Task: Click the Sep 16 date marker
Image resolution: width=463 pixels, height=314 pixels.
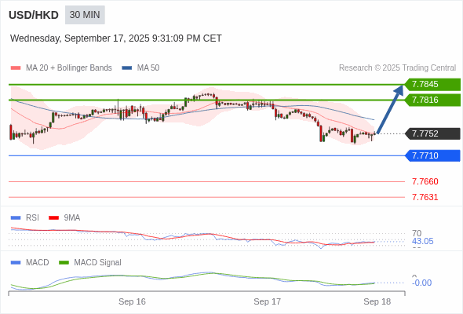Action: pyautogui.click(x=132, y=301)
